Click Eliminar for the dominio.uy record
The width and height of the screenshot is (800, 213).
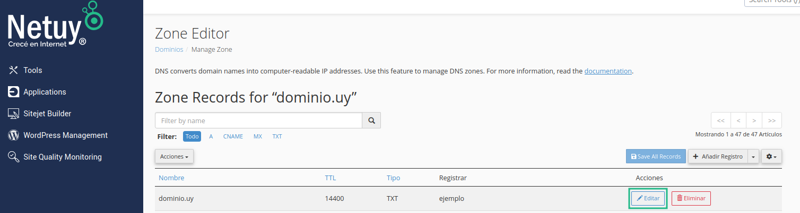[x=691, y=198]
